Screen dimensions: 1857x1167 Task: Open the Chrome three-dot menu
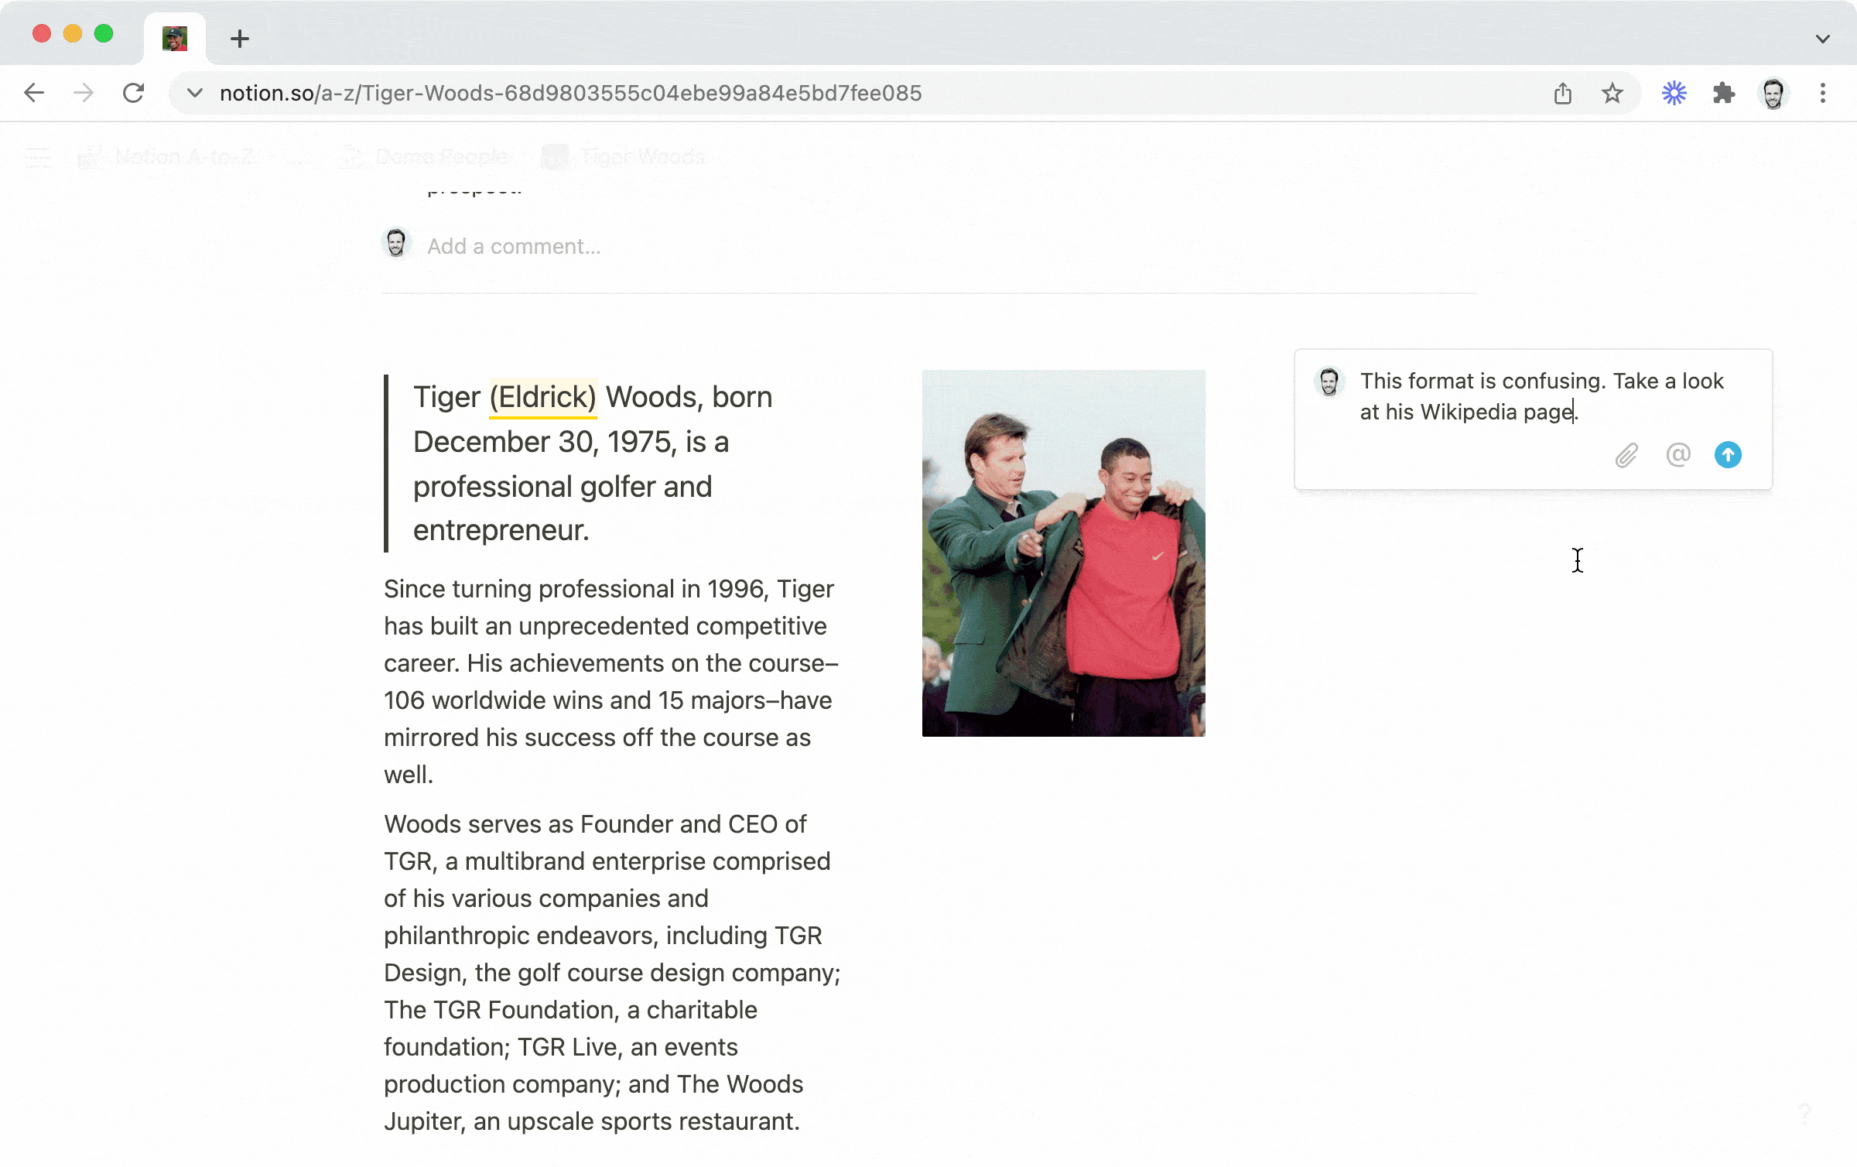click(1824, 93)
